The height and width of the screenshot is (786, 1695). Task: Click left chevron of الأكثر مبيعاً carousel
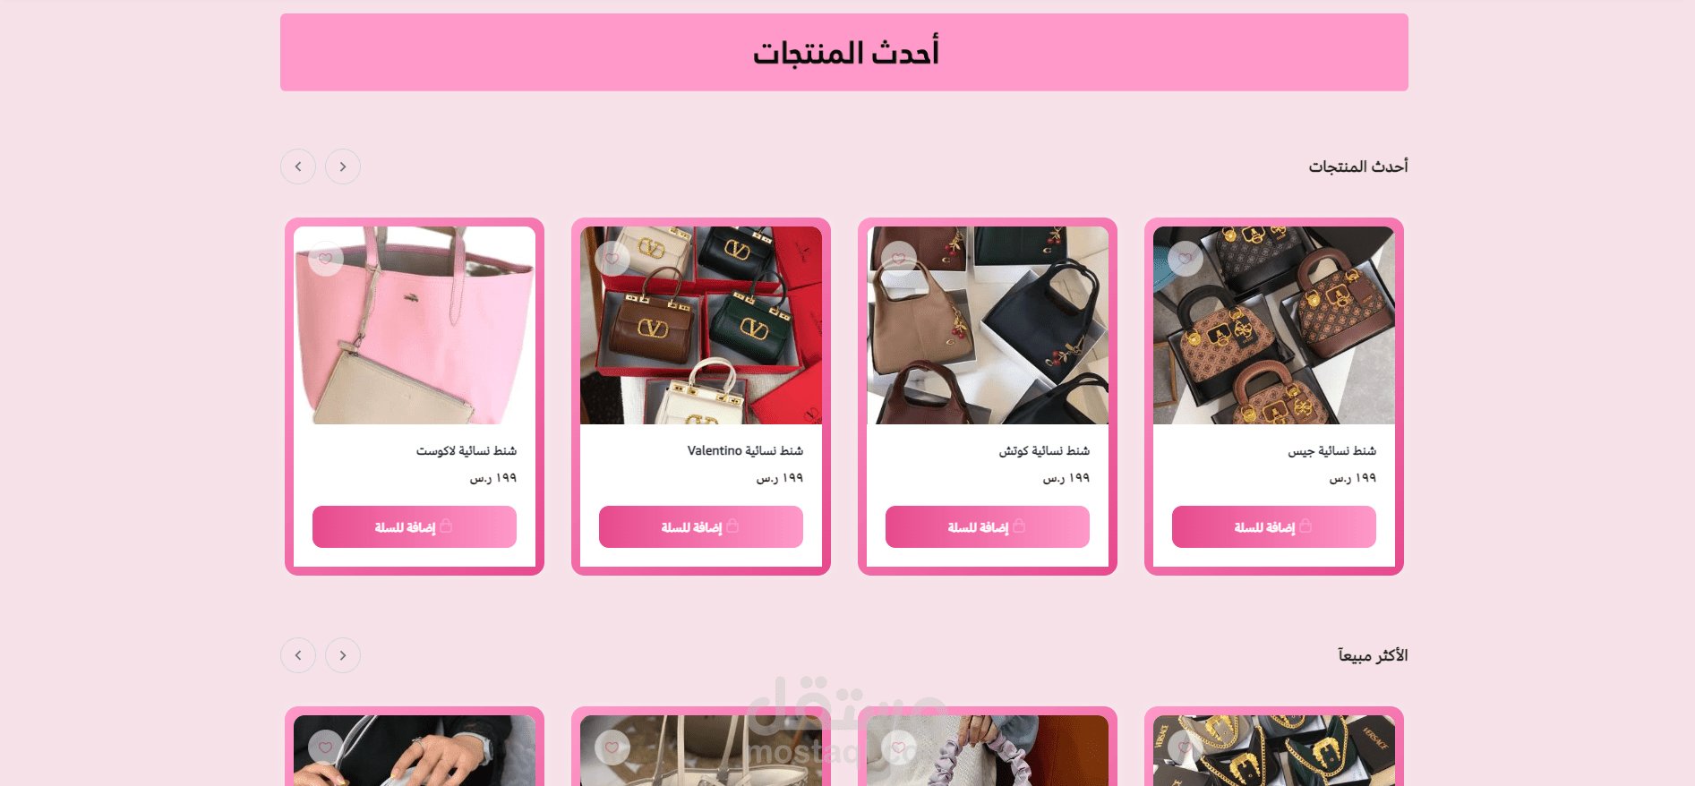click(298, 655)
